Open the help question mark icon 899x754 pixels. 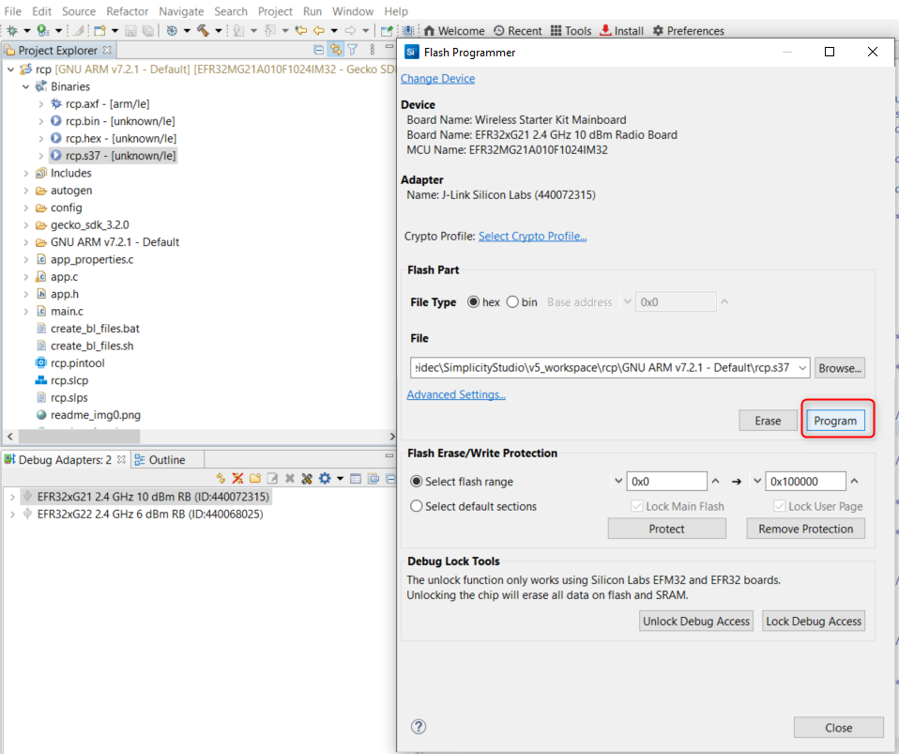pyautogui.click(x=419, y=727)
